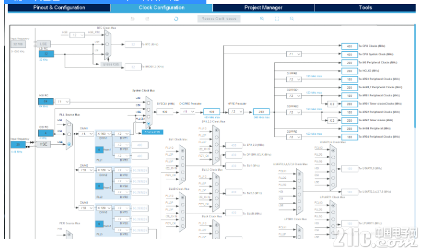Select HSI on System Clock Mux
Image resolution: width=422 pixels, height=252 pixels.
point(149,103)
